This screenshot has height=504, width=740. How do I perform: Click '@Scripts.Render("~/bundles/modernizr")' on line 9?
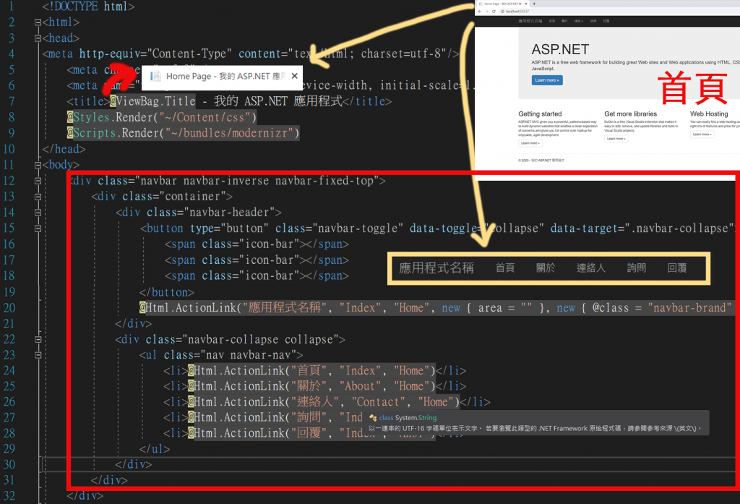183,133
